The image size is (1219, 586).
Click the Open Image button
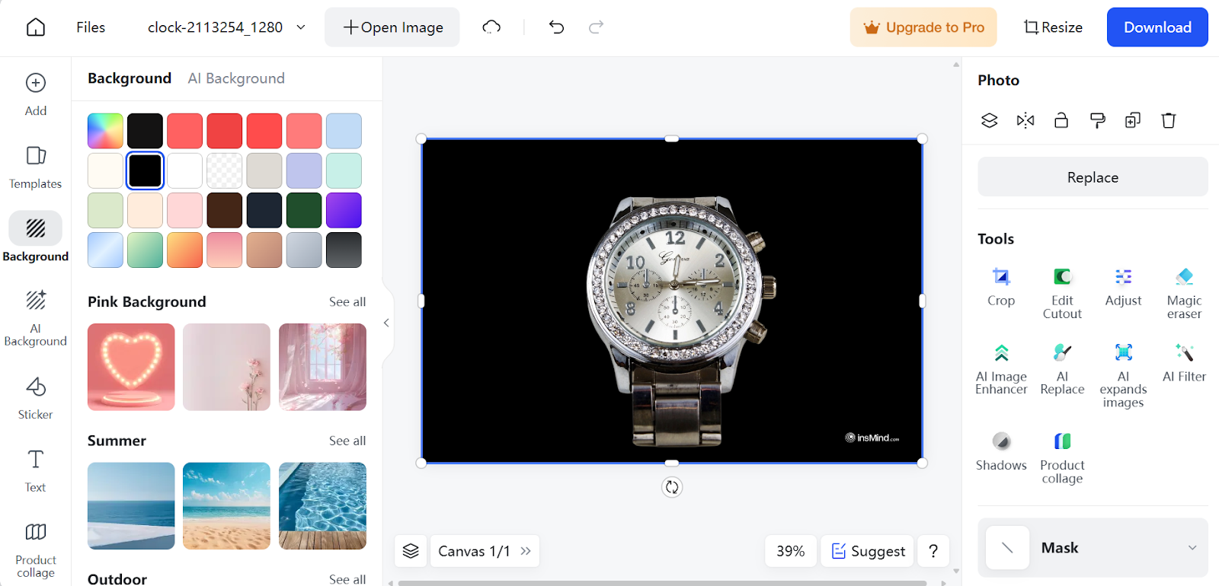click(x=392, y=27)
